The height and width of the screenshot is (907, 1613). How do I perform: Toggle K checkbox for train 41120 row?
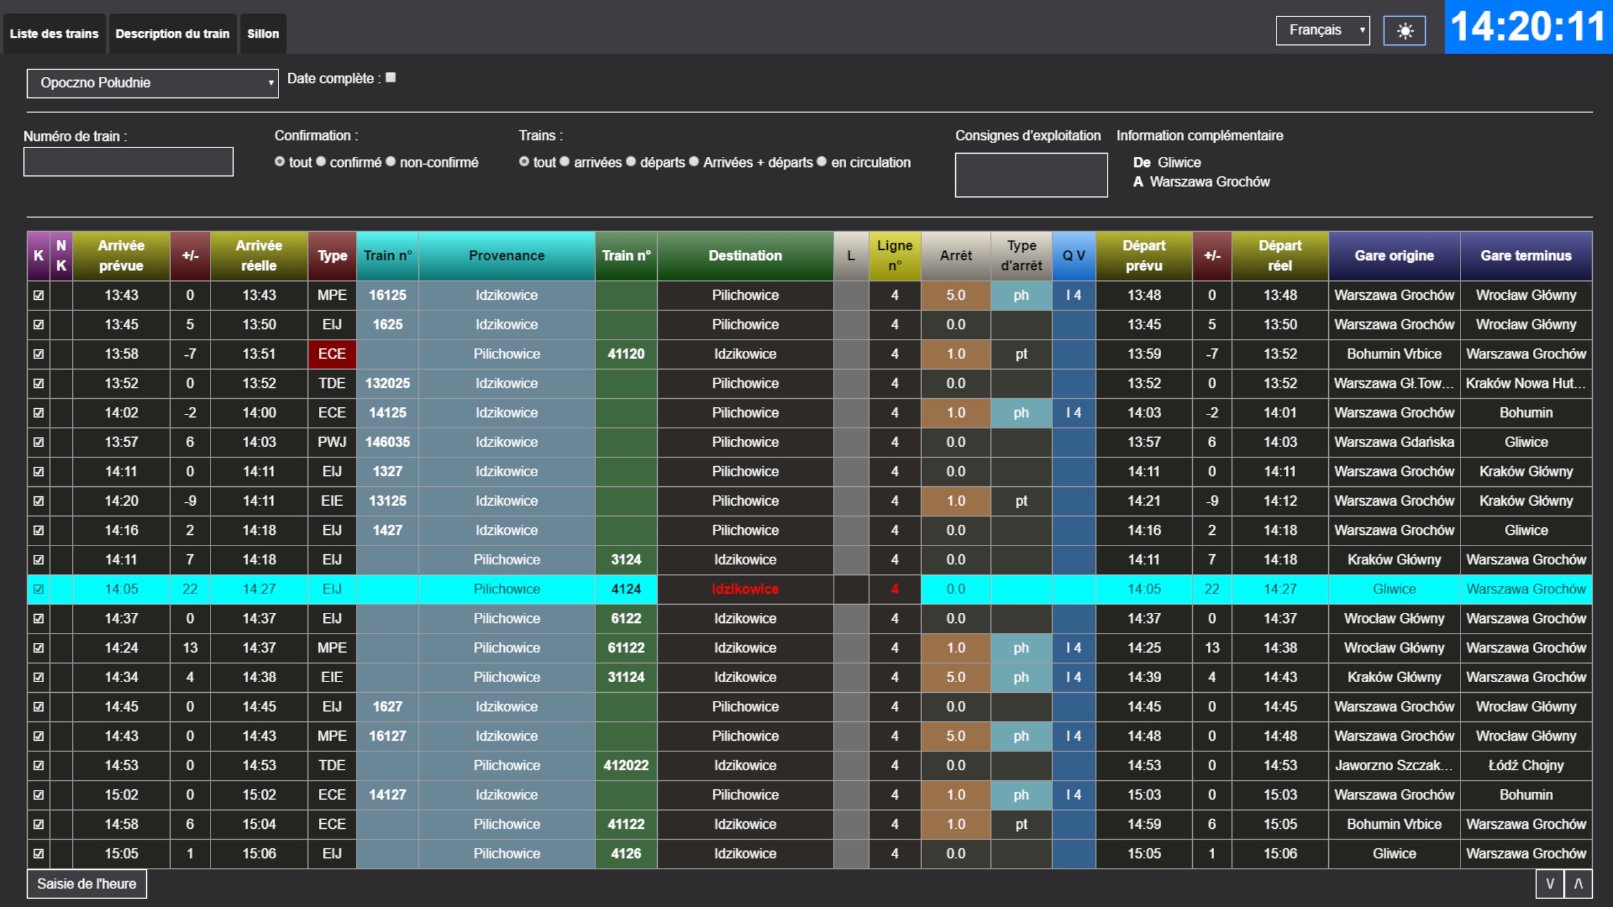click(38, 354)
